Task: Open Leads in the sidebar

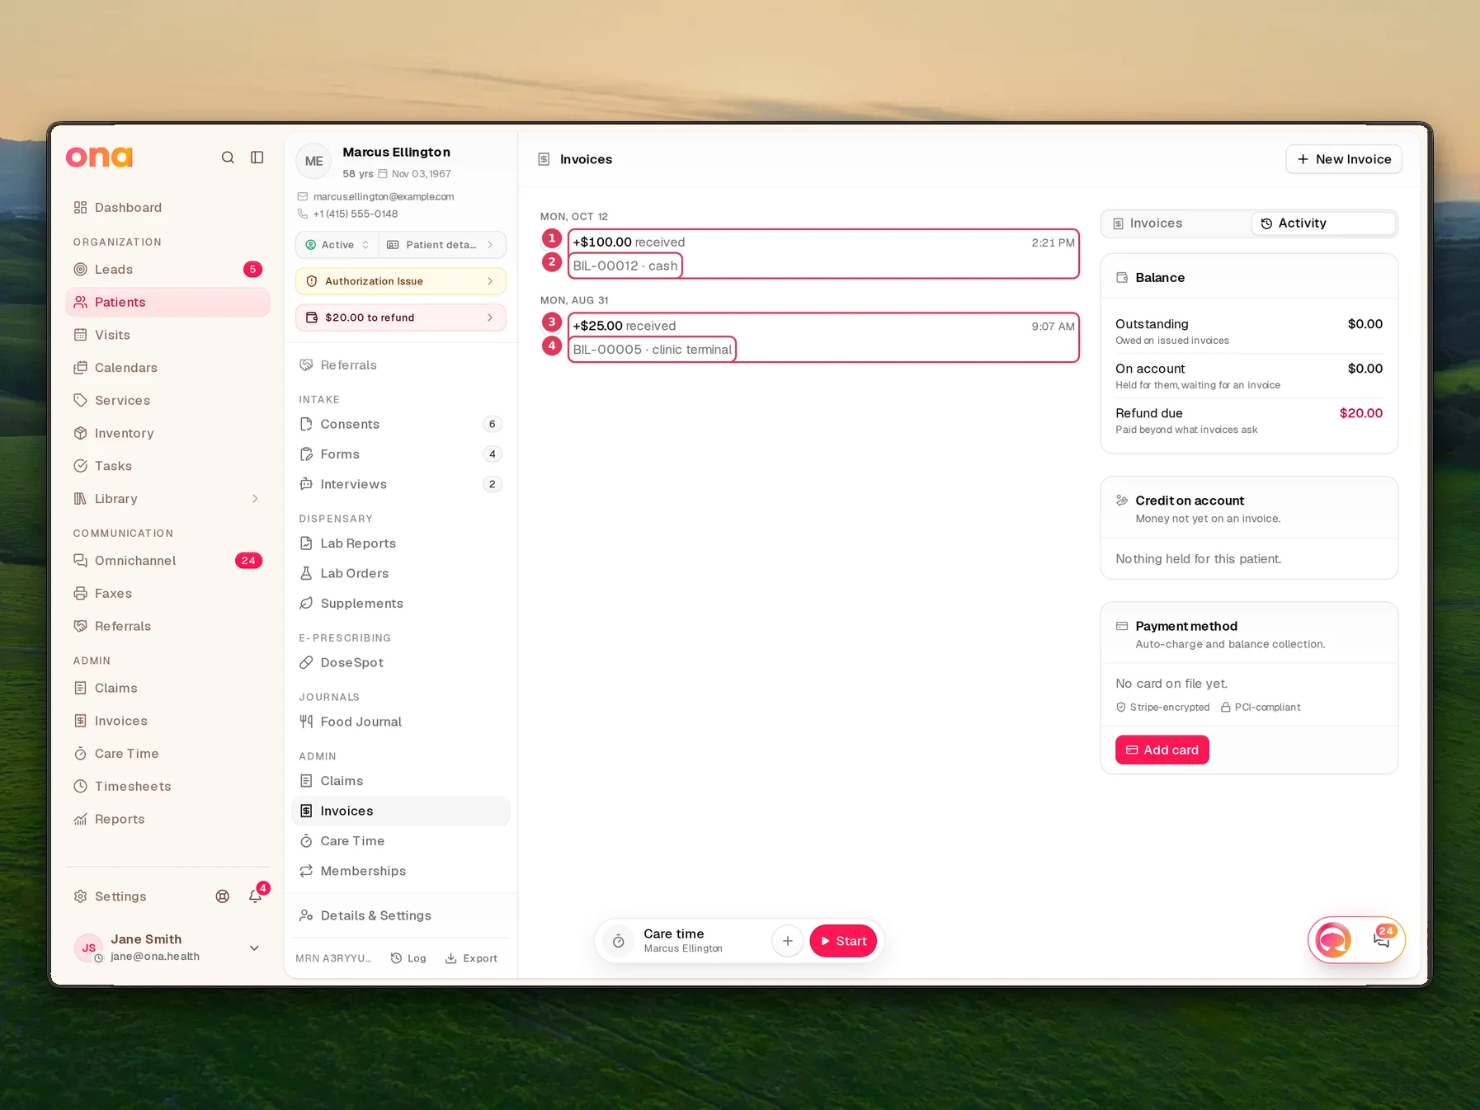Action: point(167,270)
